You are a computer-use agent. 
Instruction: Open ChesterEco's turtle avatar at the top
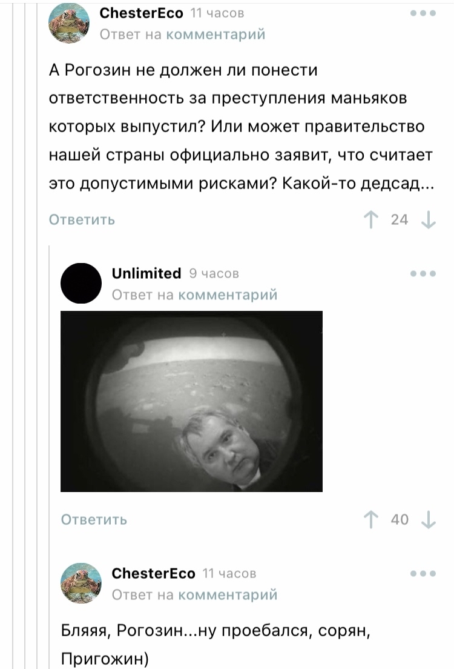69,23
